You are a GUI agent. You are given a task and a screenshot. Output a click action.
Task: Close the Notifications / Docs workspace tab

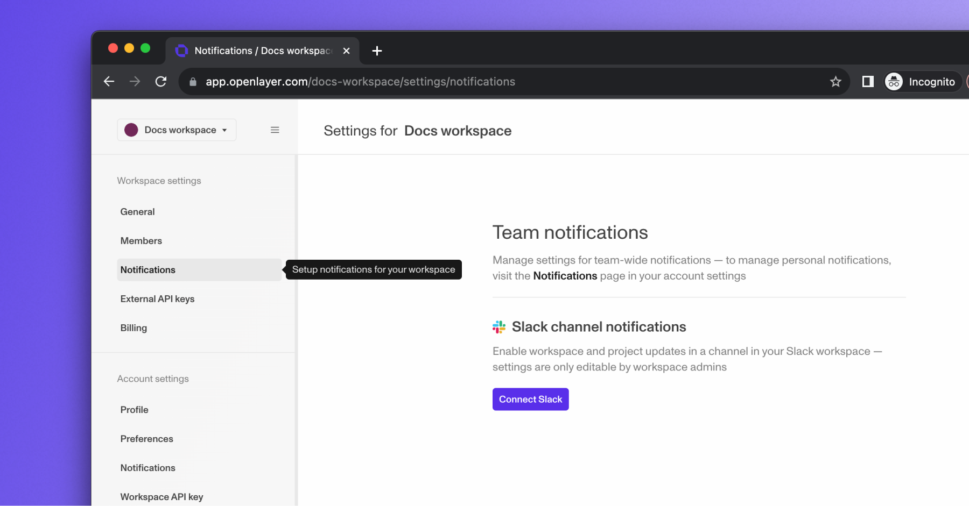click(347, 51)
